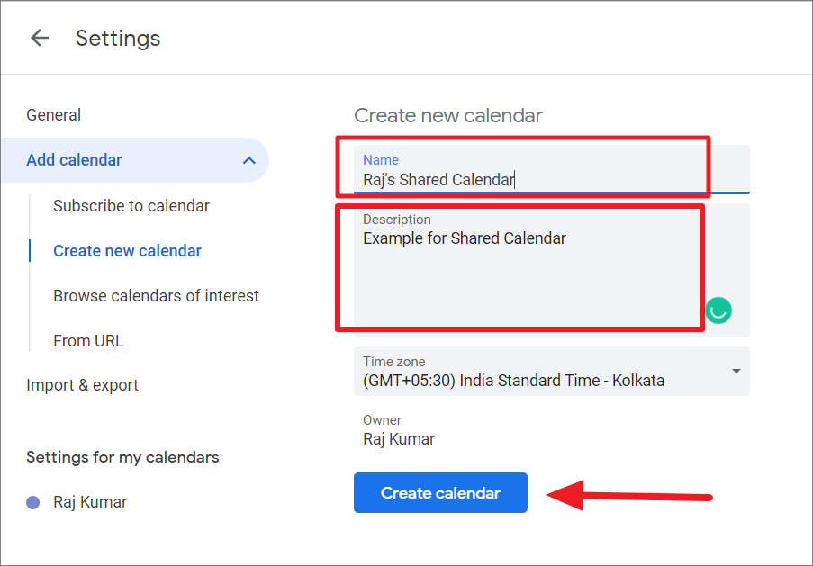813x566 pixels.
Task: Collapse the Add calendar section chevron
Action: point(248,159)
